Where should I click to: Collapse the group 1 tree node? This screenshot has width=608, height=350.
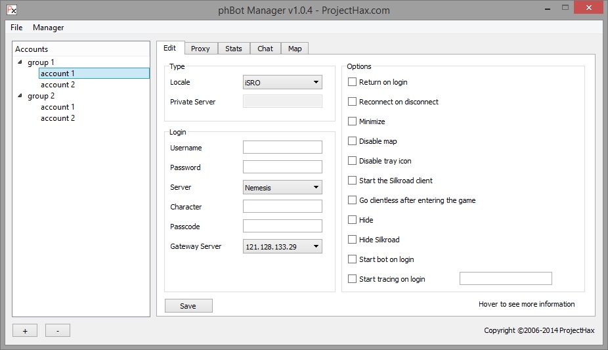tap(20, 62)
